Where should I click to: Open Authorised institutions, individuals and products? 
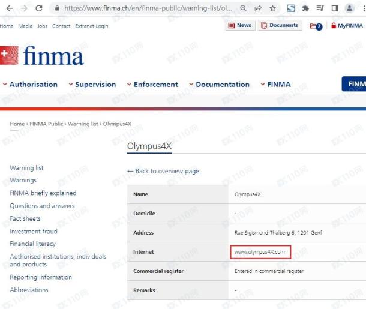tap(58, 260)
